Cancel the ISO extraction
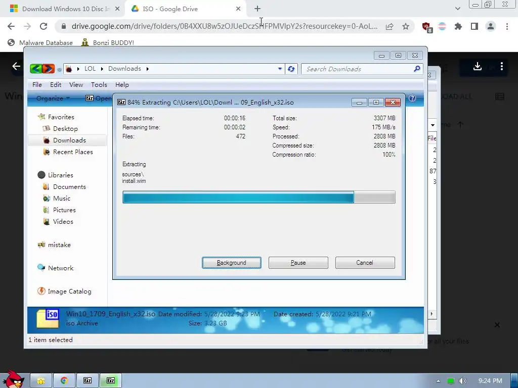Screen dimensions: 518x388 365,263
